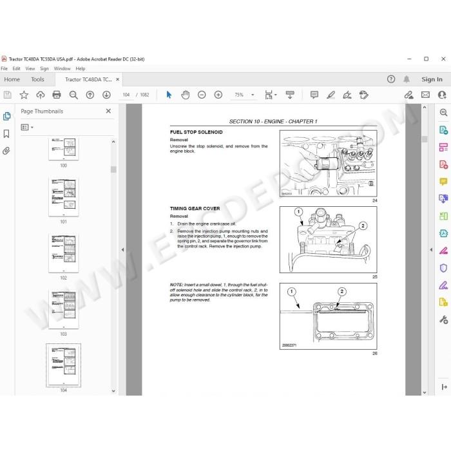The image size is (451, 451).
Task: Open Create PDF tool in right pane
Action: [x=443, y=164]
